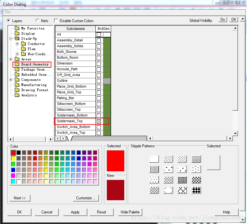Click the Apply button
247x224 pixels.
pos(75,212)
